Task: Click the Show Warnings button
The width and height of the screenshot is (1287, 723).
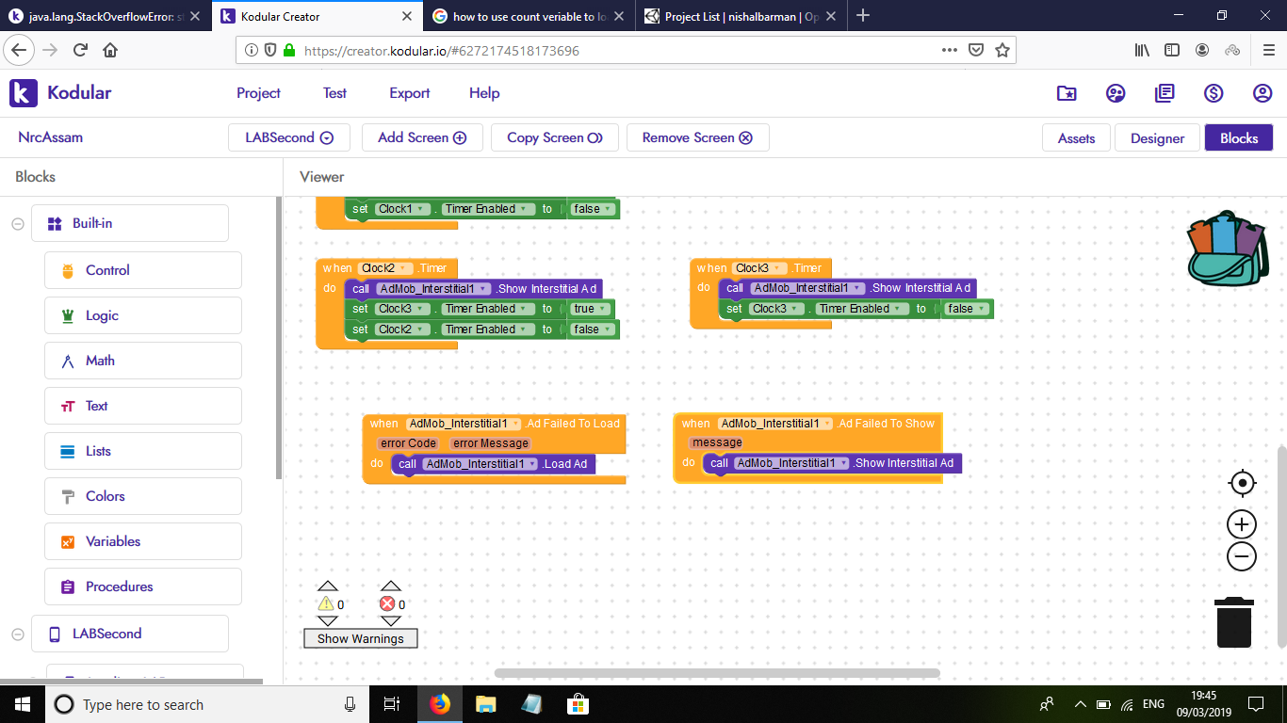Action: 360,638
